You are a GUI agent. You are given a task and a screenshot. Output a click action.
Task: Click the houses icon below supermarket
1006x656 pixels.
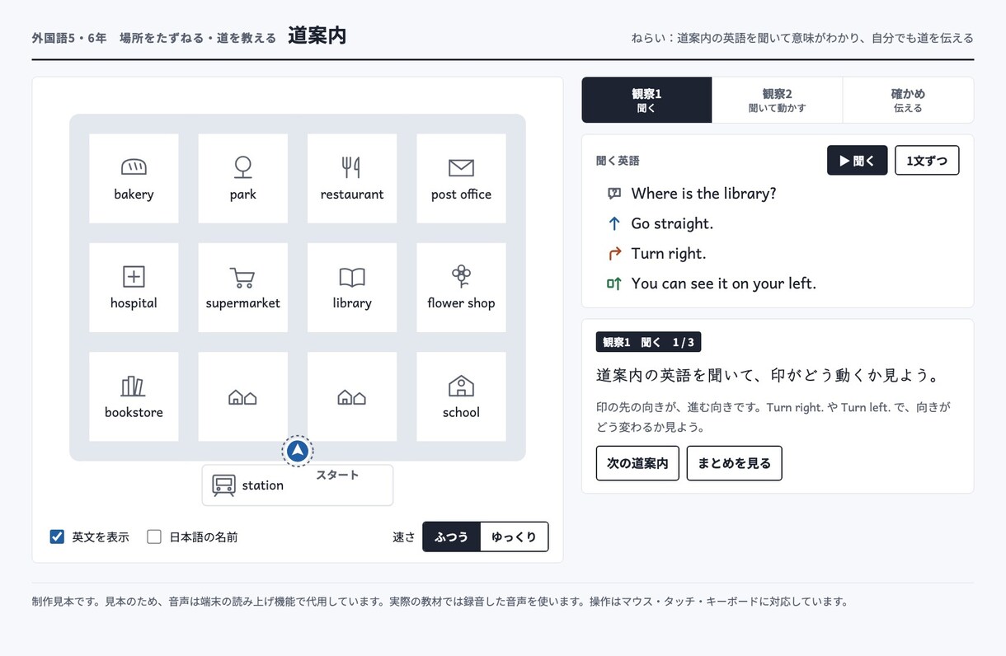[242, 397]
